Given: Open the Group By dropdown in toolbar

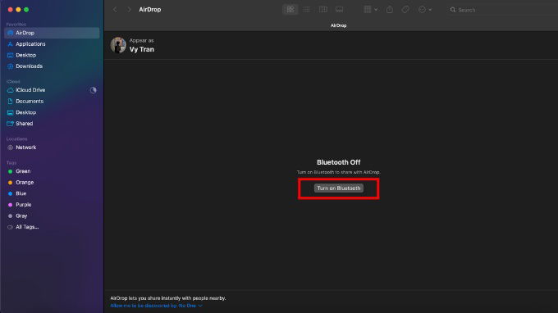Looking at the screenshot, I should point(370,10).
